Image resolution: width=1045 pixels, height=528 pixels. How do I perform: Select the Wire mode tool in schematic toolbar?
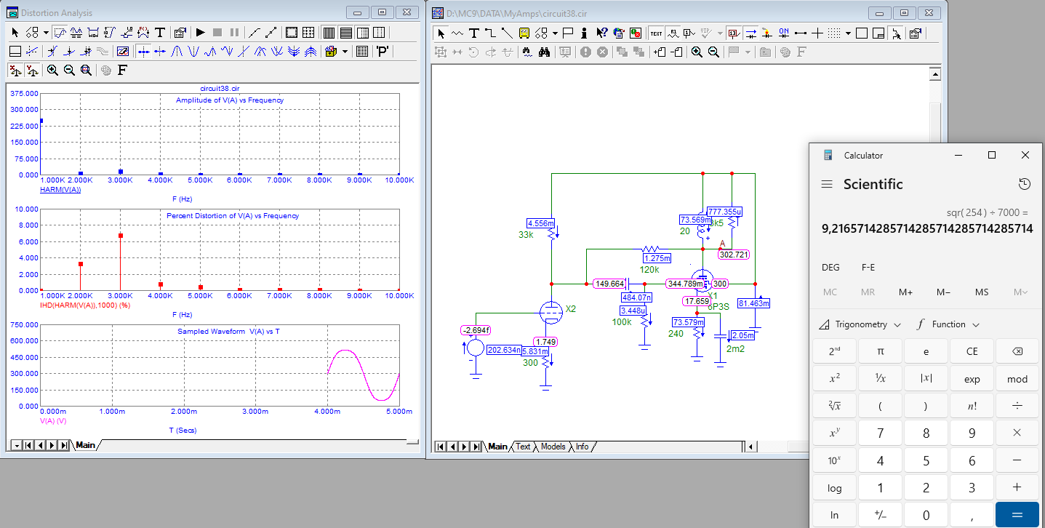pyautogui.click(x=490, y=33)
